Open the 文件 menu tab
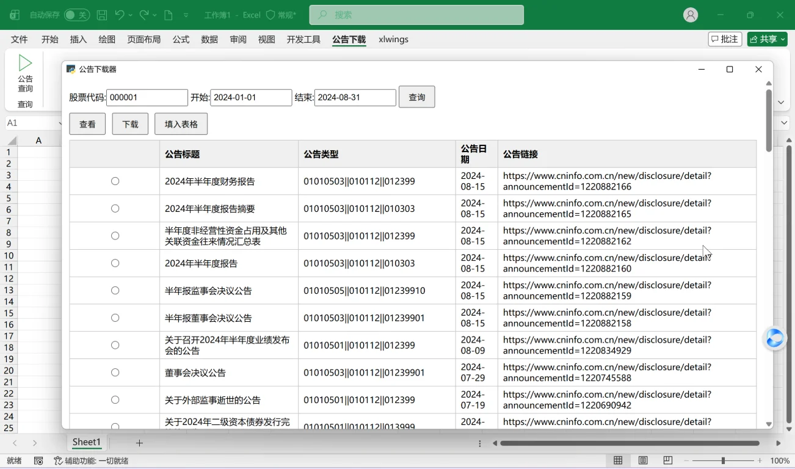Image resolution: width=795 pixels, height=469 pixels. click(x=20, y=39)
